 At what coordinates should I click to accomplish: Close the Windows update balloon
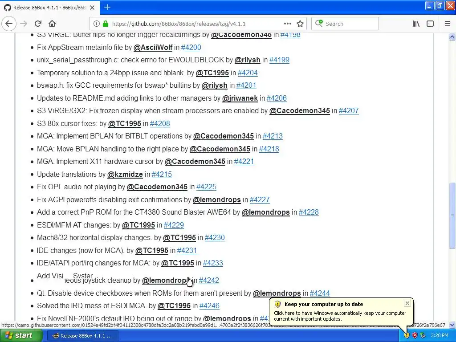click(407, 303)
